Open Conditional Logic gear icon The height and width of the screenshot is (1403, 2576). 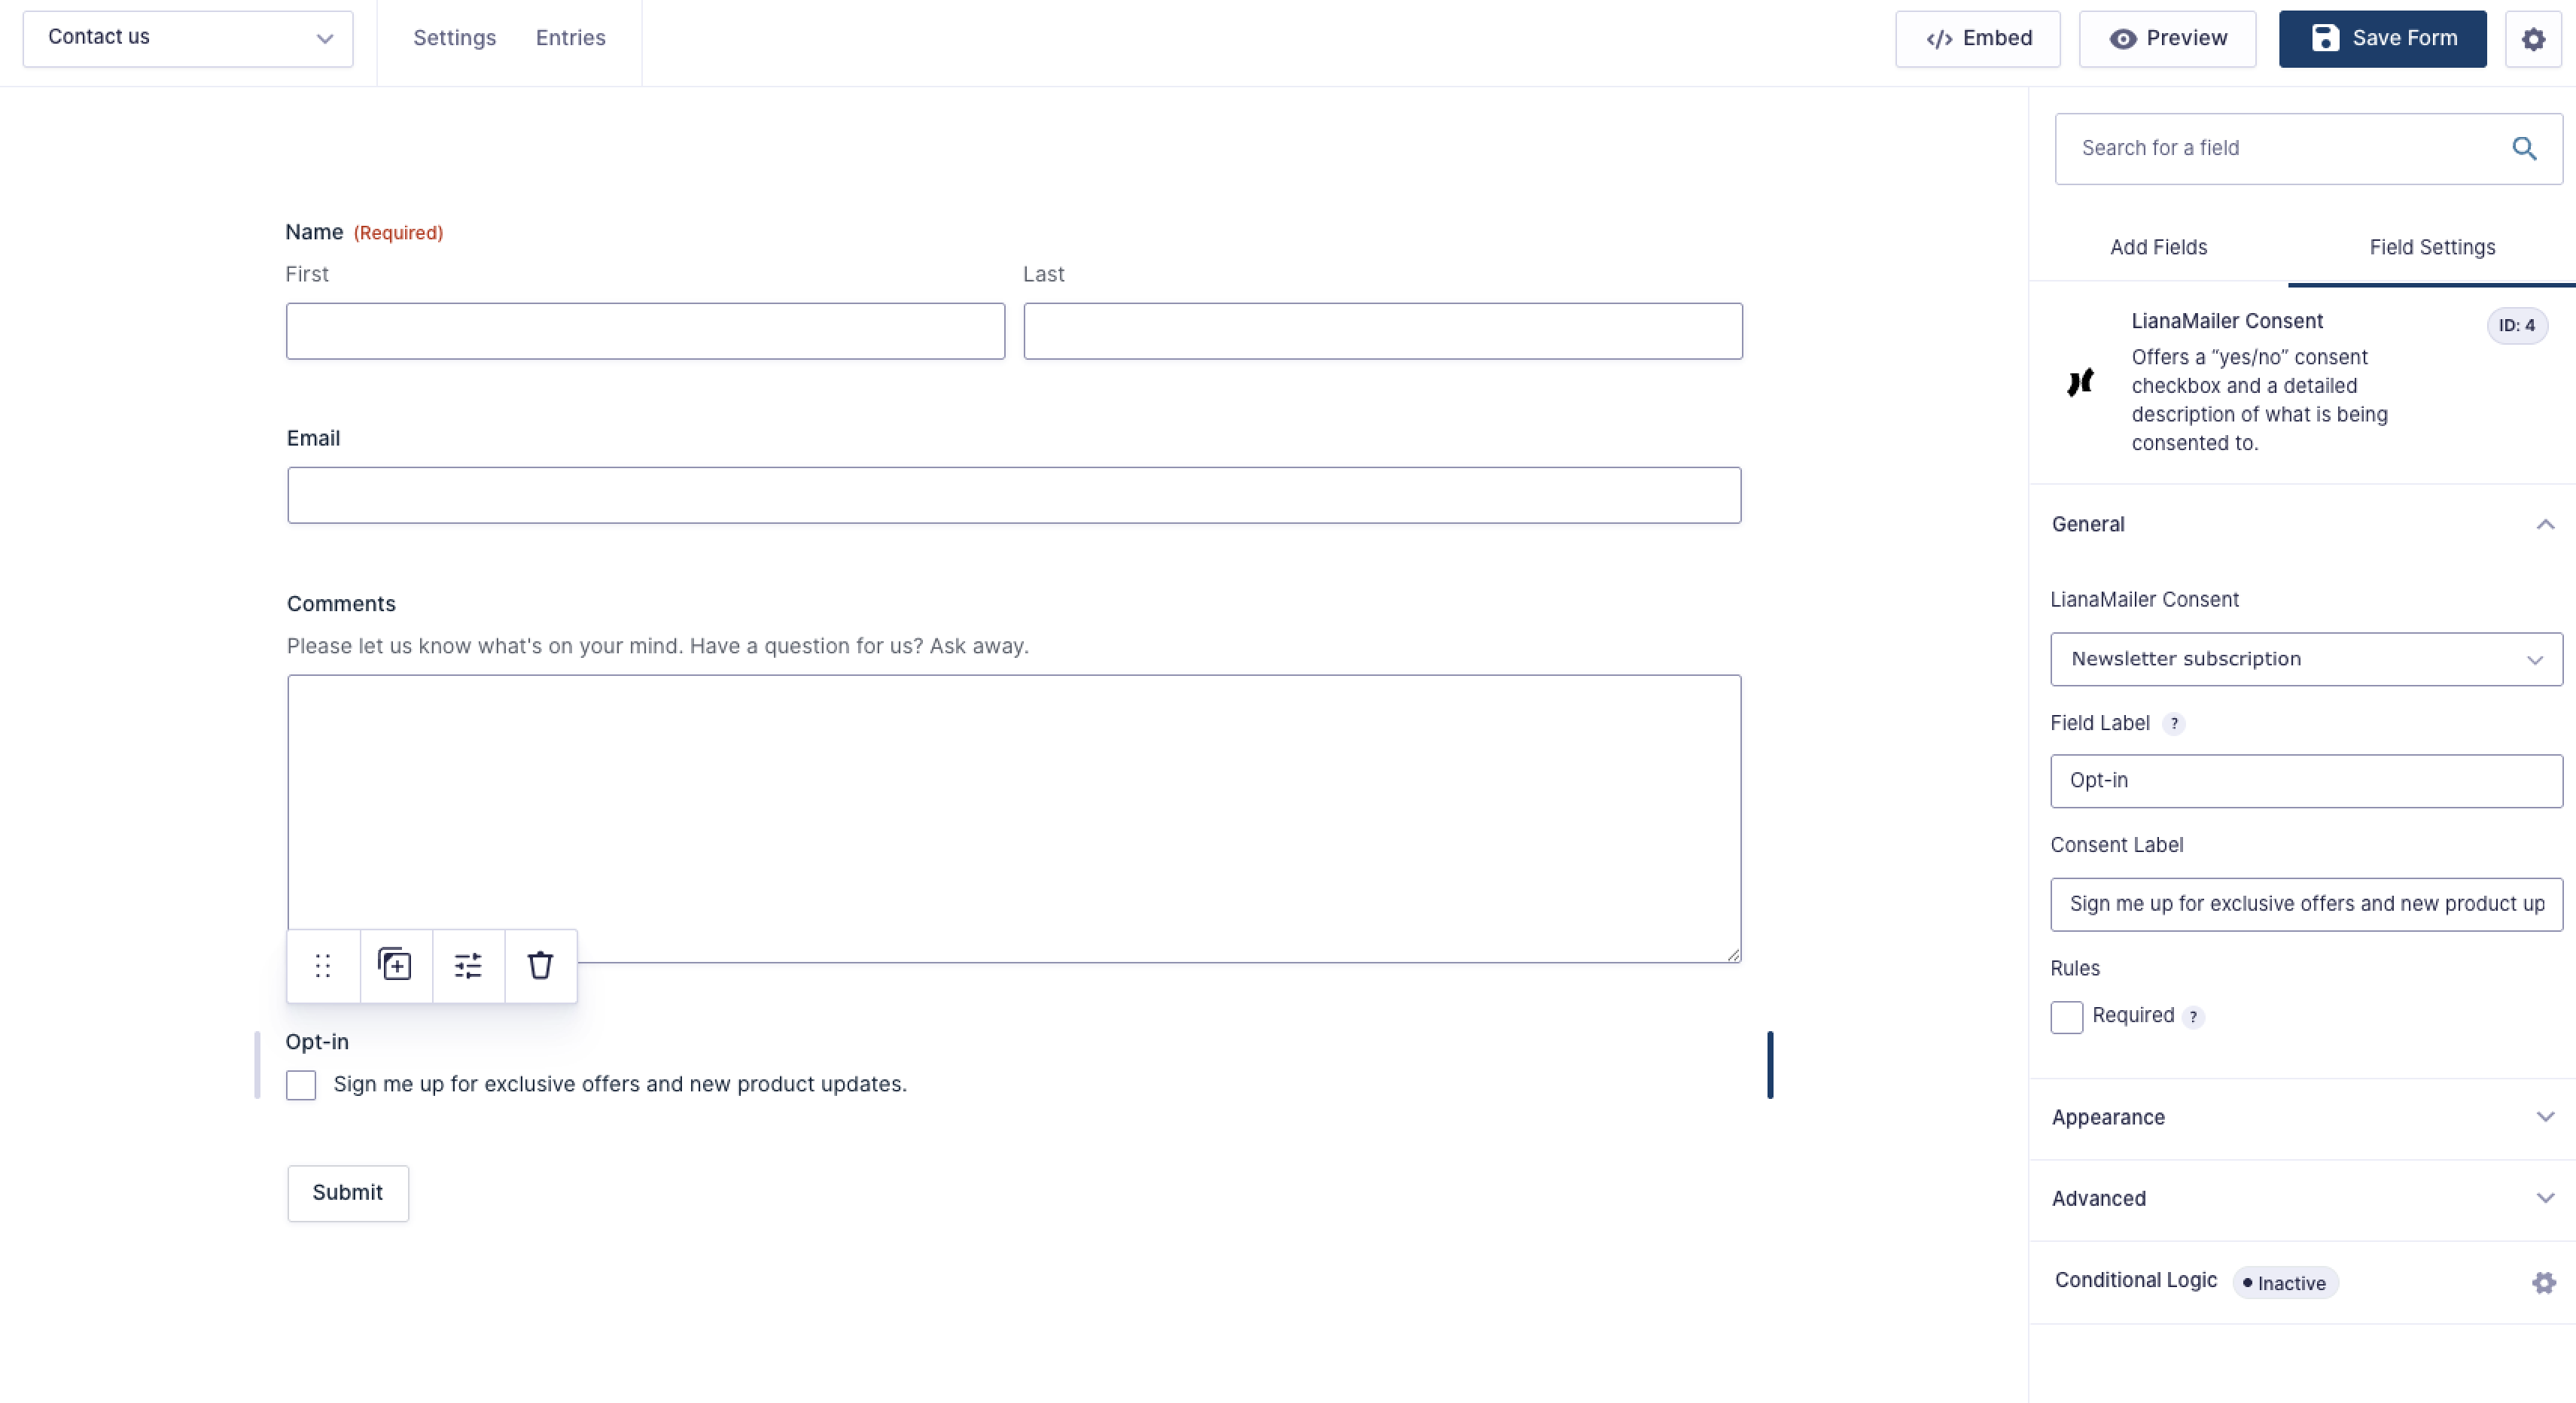[x=2544, y=1283]
